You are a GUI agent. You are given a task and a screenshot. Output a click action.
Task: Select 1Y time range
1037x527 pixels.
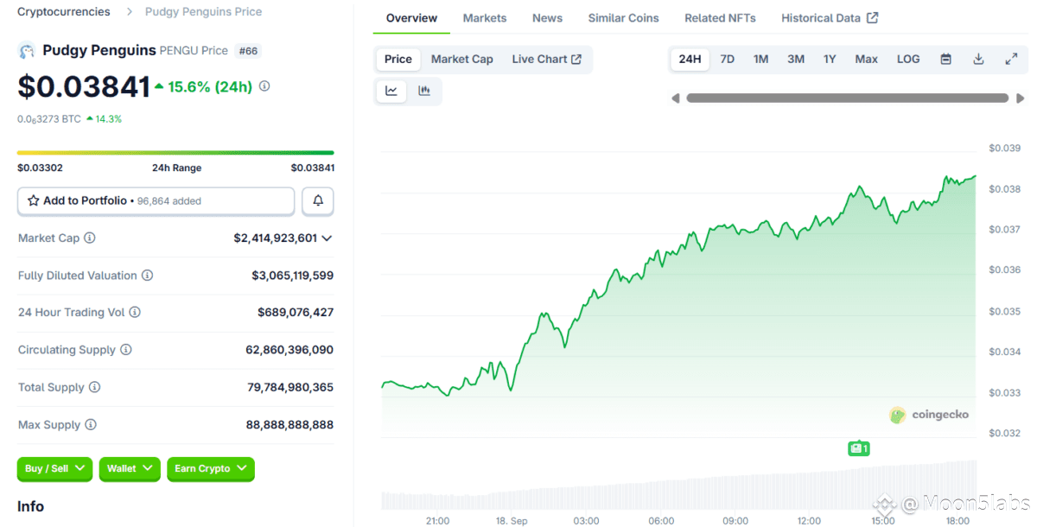(830, 60)
